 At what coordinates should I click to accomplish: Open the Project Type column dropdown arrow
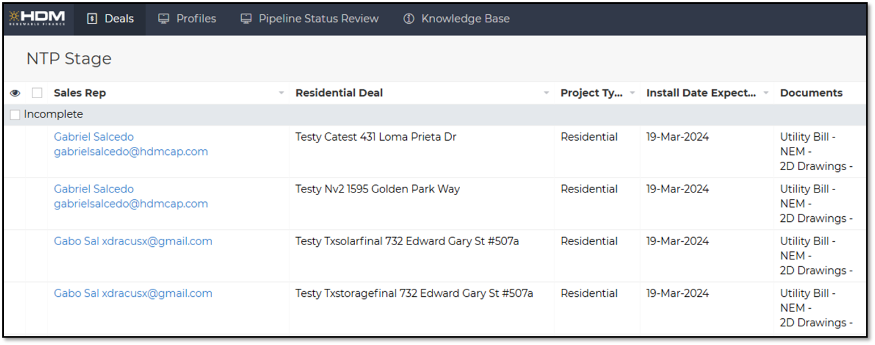click(x=632, y=93)
